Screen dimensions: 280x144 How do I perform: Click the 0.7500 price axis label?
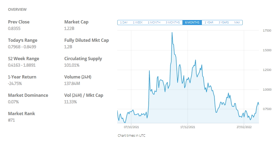[x=267, y=109]
